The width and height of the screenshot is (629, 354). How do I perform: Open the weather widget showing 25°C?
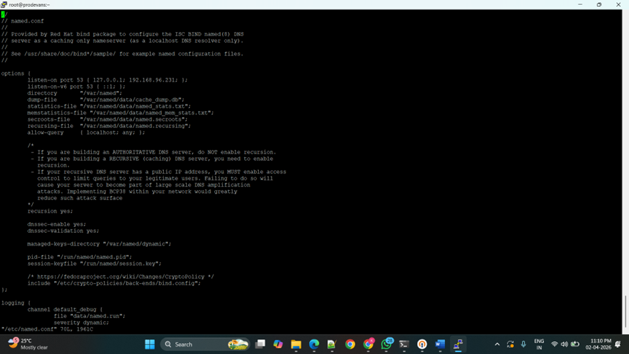tap(27, 344)
